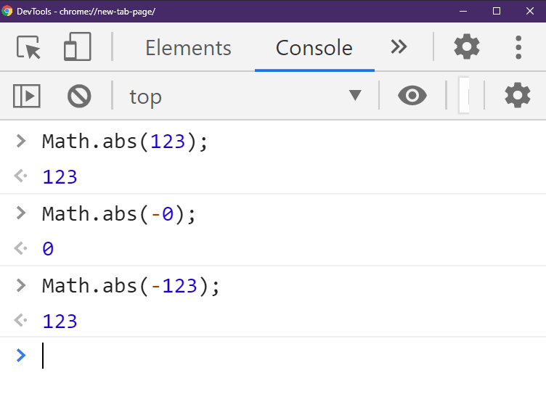
Task: Open the three-dot customize menu
Action: 518,47
